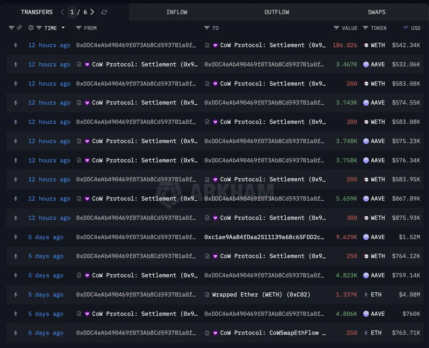
Task: Click the WETH token icon in $875.93K row
Action: 366,218
